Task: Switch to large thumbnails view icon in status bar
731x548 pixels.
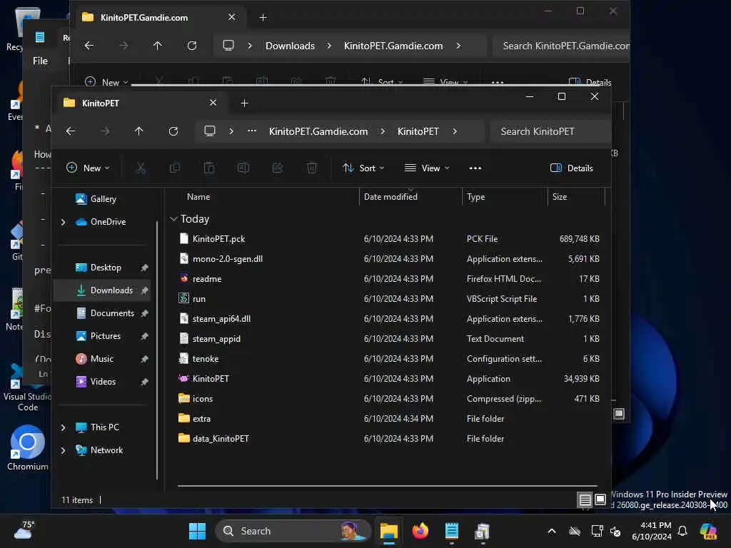Action: pos(600,500)
